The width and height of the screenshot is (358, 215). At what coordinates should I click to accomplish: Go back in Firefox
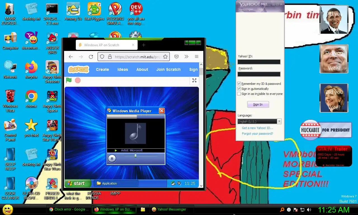tap(71, 57)
